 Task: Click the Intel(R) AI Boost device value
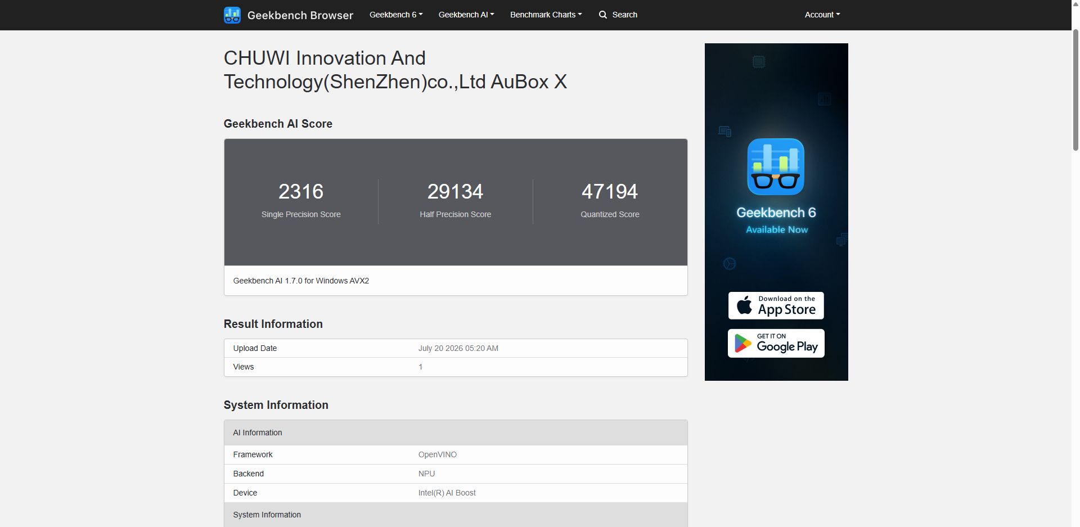(x=447, y=493)
